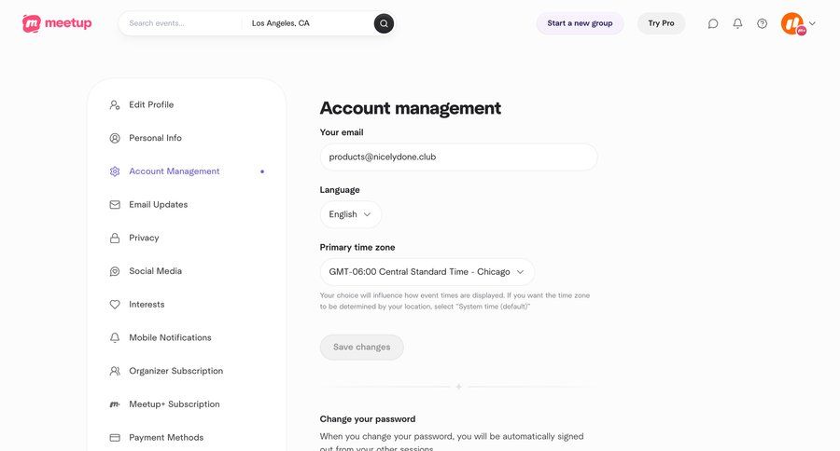Click the Organizer Subscription people icon
The image size is (840, 451).
point(115,371)
